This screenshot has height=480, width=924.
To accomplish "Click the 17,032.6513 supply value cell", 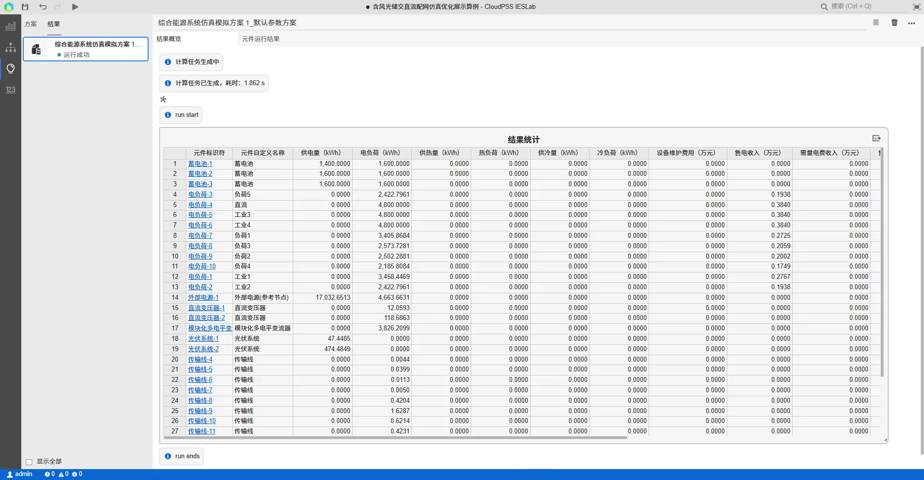I will pyautogui.click(x=323, y=298).
